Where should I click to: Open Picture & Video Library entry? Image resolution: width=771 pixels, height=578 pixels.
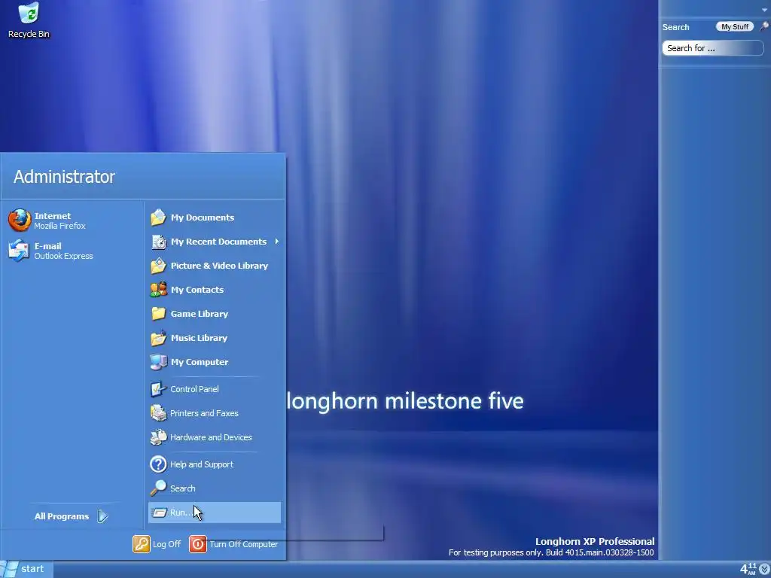point(219,266)
